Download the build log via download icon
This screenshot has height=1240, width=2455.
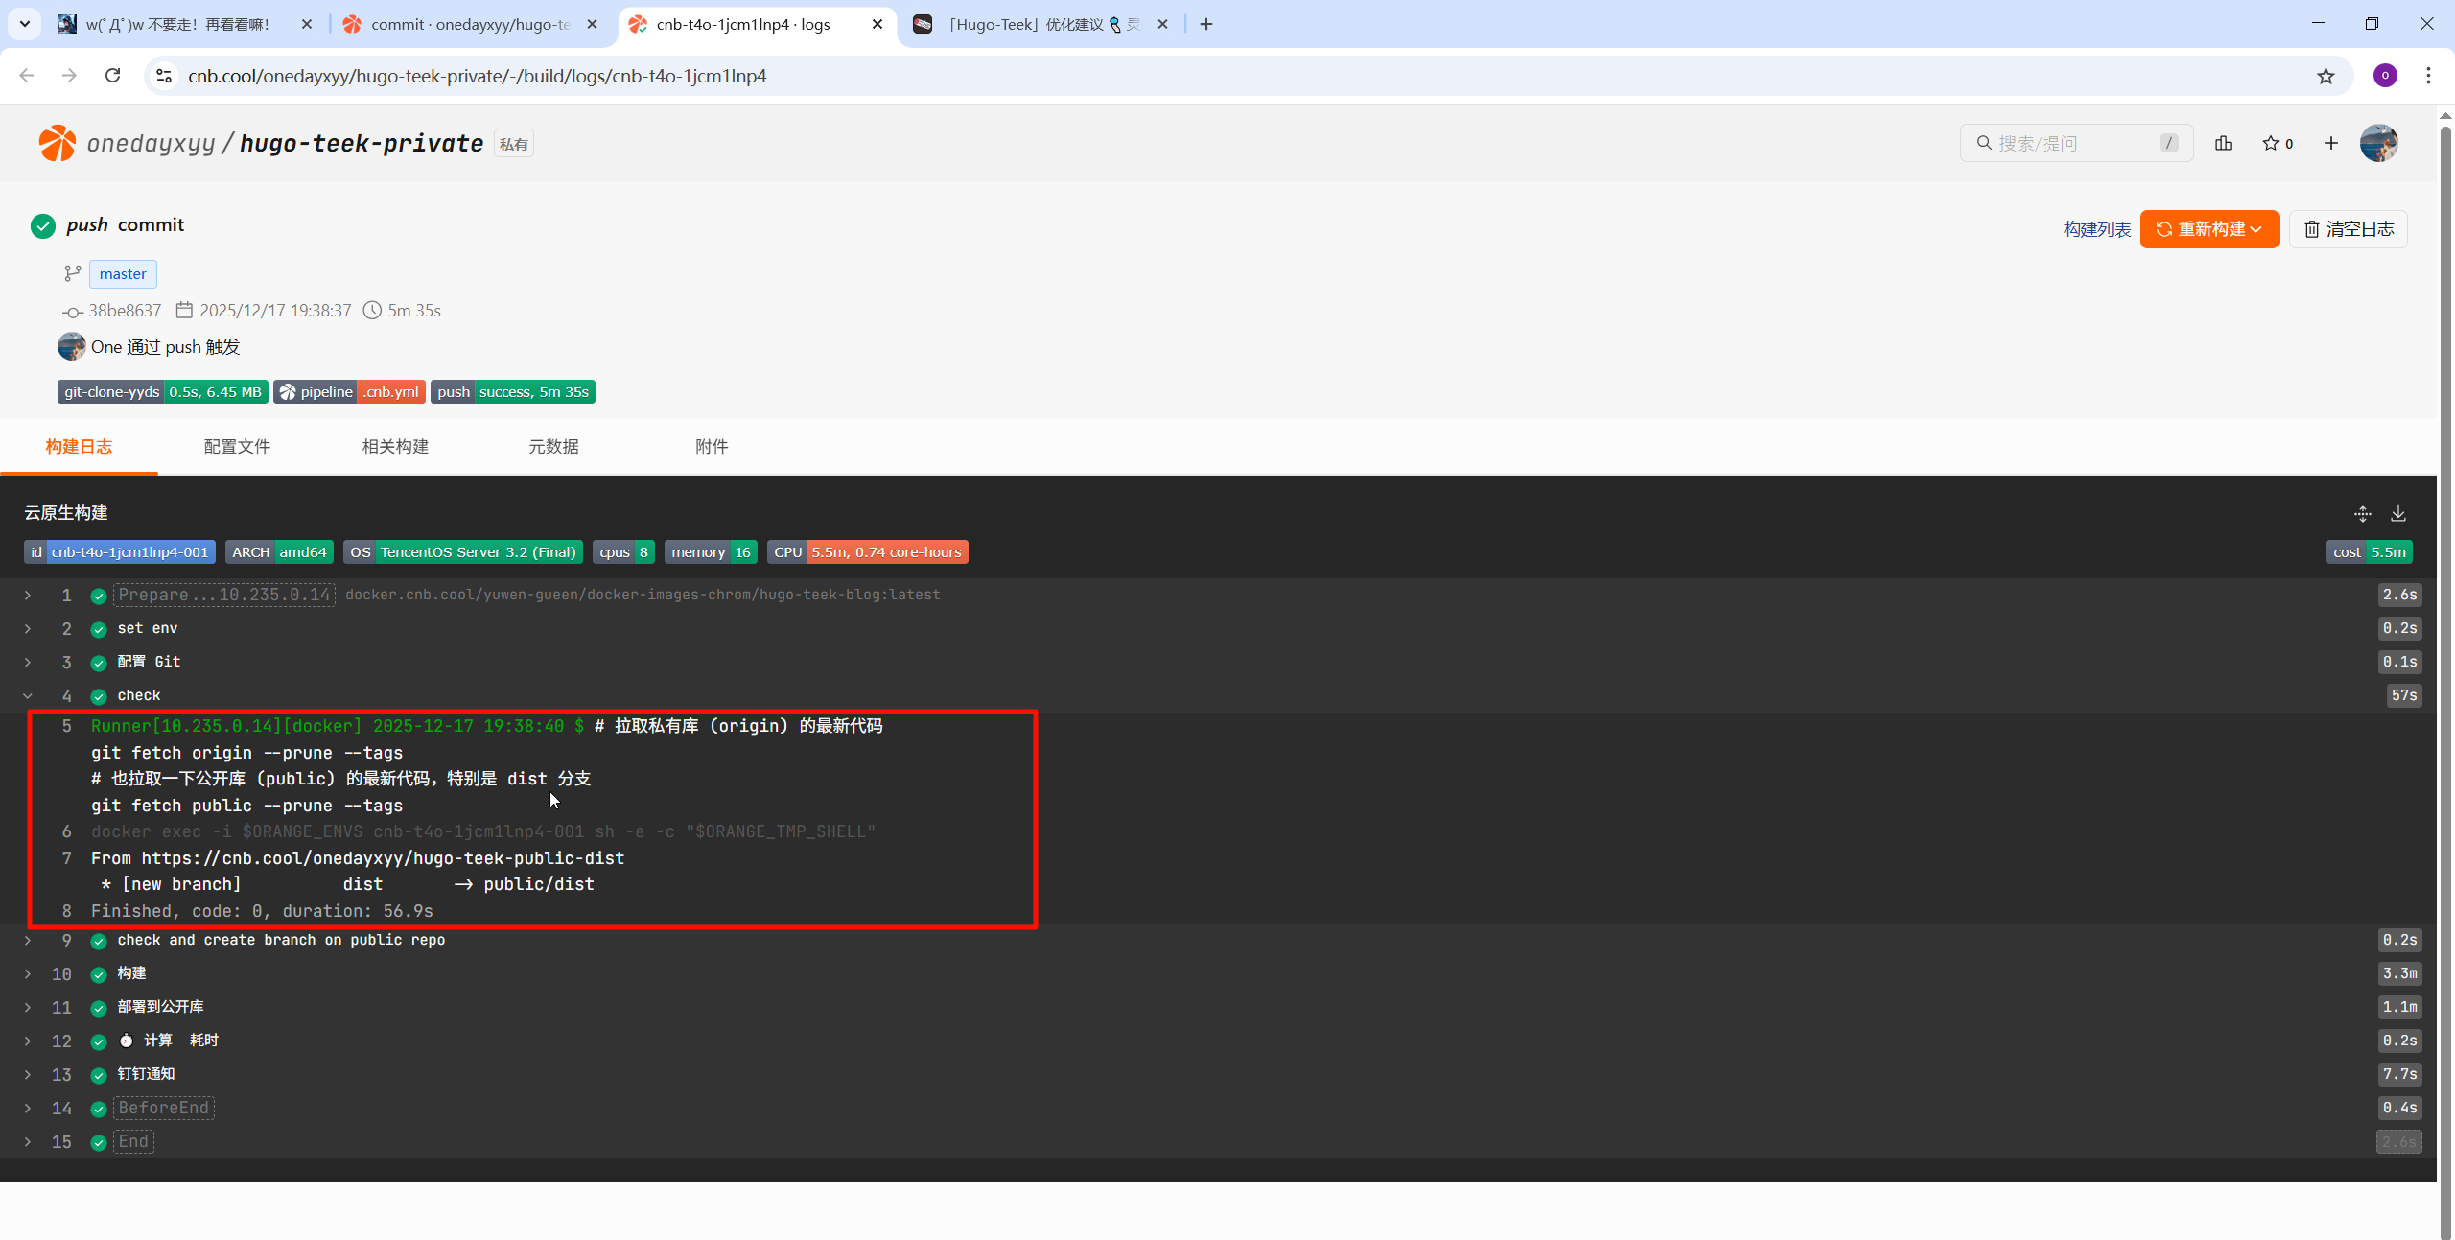coord(2397,513)
